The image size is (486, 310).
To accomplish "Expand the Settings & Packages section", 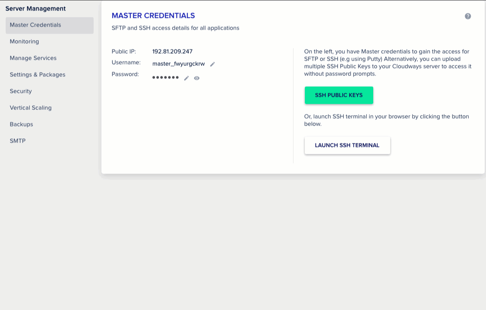I will tap(37, 75).
